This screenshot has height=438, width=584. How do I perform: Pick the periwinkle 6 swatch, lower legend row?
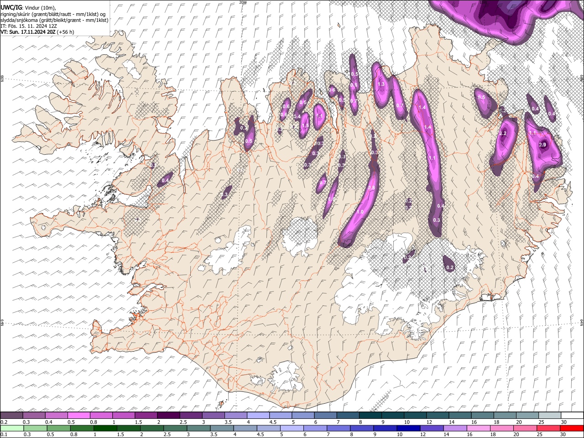coord(314,428)
